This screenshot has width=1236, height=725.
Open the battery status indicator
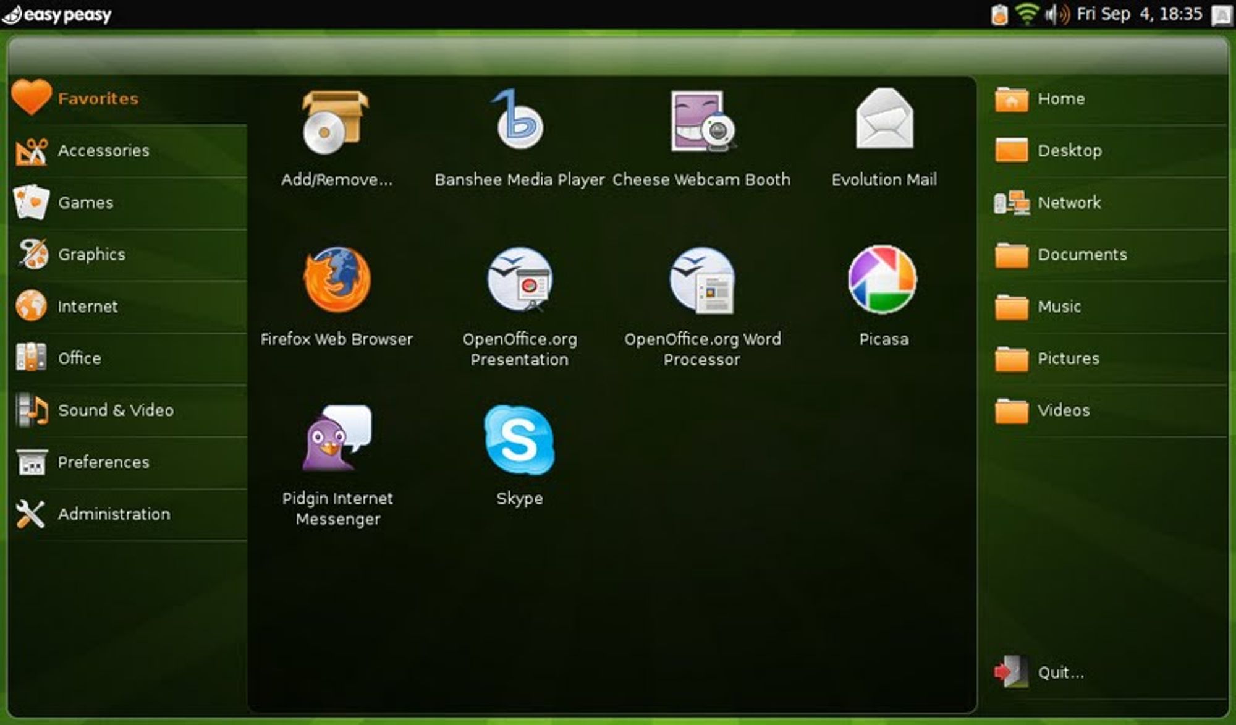(x=999, y=14)
